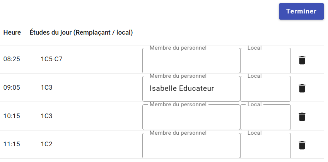The height and width of the screenshot is (162, 328).
Task: Focus the Local field for 08:25
Action: [265, 61]
